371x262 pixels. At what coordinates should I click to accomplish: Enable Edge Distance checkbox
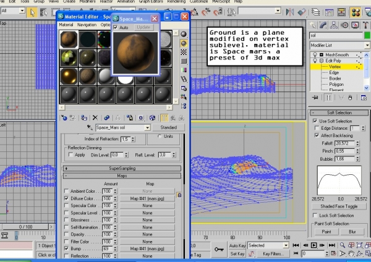pyautogui.click(x=317, y=128)
